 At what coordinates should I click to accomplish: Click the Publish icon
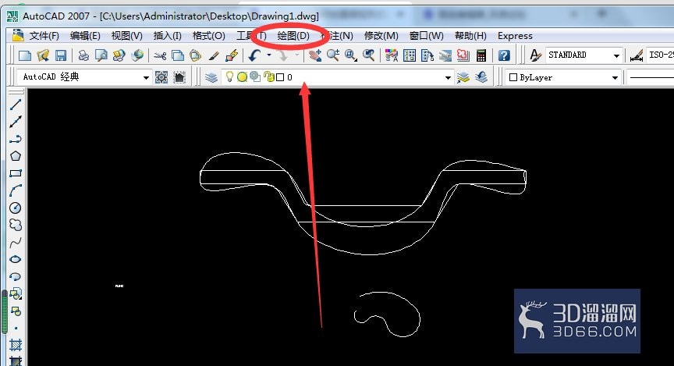119,55
